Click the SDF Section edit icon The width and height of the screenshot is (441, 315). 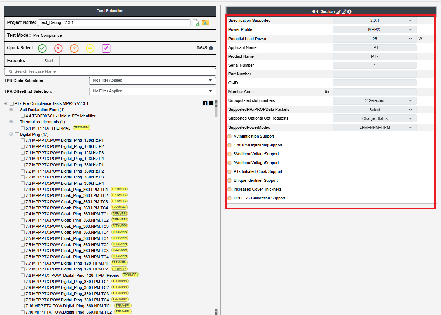pos(338,11)
